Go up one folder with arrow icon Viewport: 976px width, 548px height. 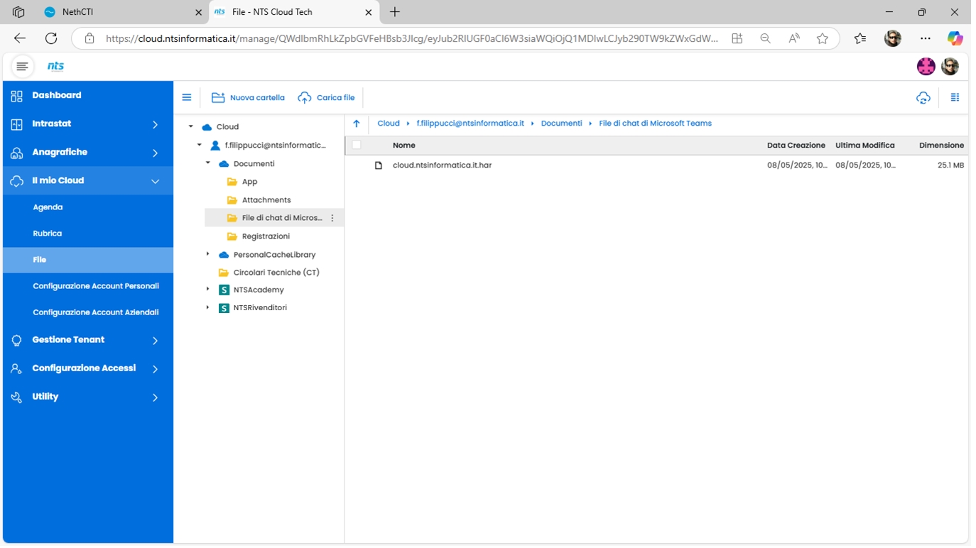click(x=357, y=124)
